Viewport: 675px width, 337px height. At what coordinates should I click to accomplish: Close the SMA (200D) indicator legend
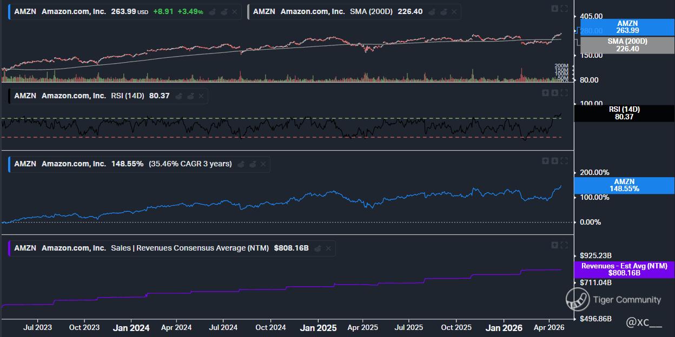click(x=454, y=11)
